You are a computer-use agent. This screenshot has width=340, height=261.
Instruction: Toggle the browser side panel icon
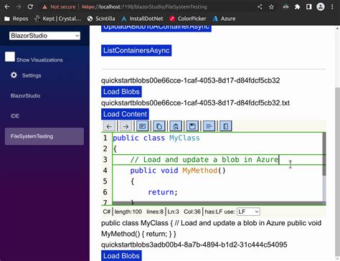tap(309, 6)
